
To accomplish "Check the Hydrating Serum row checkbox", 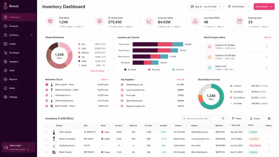I will pos(46,145).
